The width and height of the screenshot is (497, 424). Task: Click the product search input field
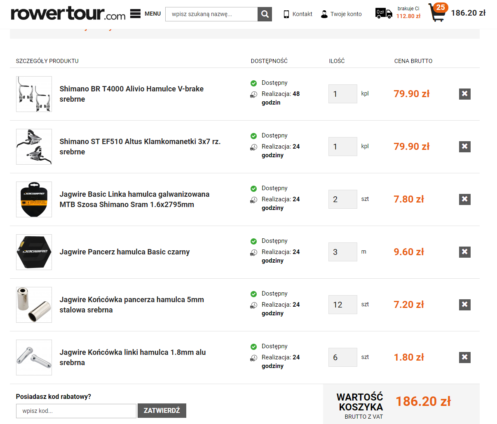pos(211,14)
